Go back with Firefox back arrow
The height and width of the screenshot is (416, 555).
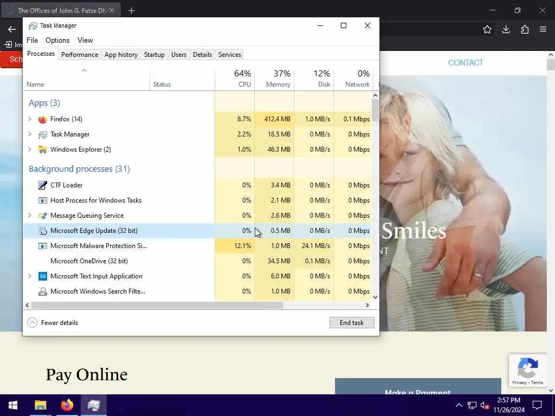12,29
